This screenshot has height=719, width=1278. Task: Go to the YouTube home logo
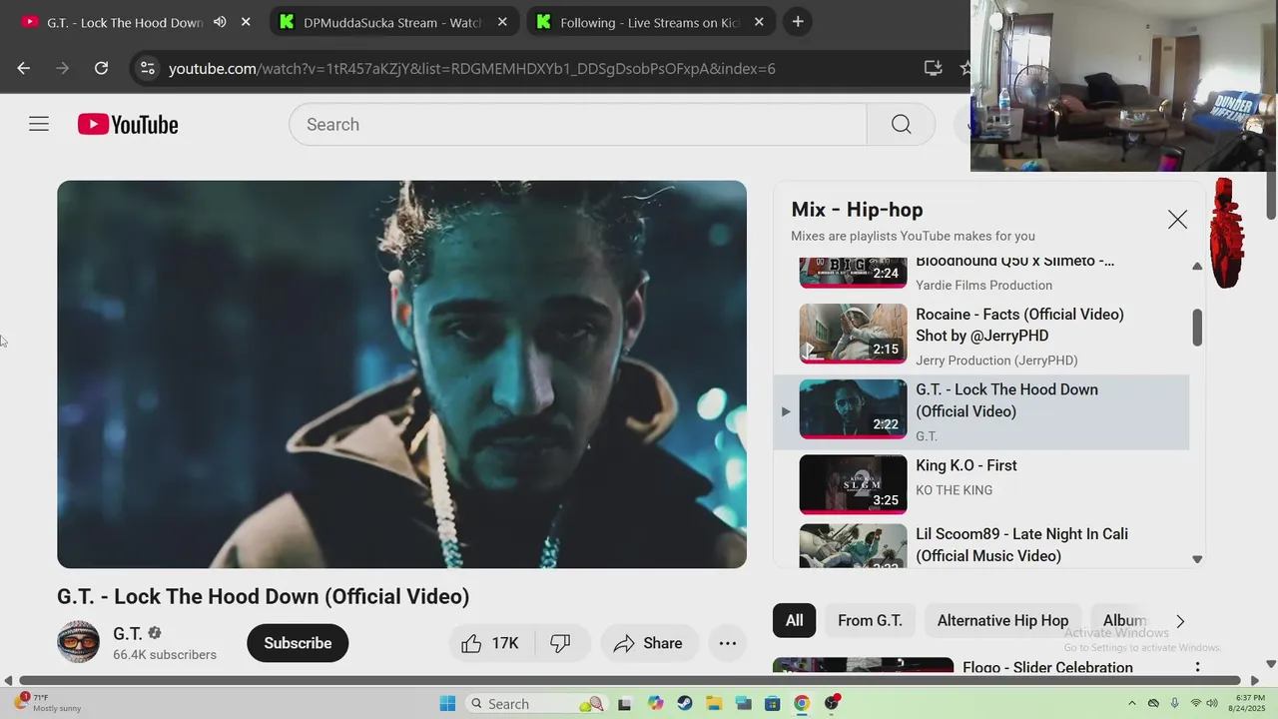click(128, 125)
